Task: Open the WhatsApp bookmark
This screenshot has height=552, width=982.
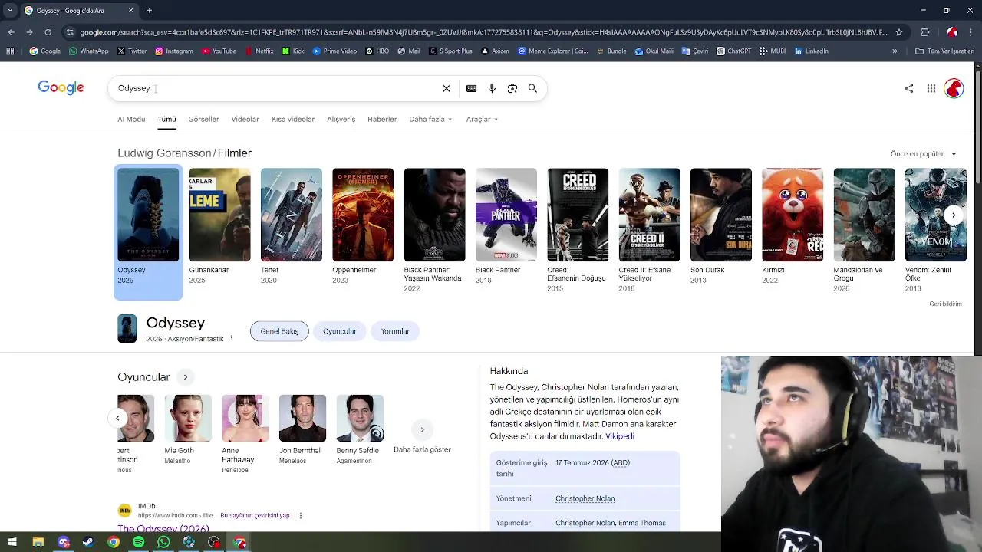Action: pyautogui.click(x=88, y=51)
